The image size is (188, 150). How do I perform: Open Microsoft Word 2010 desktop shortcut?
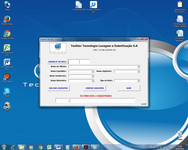7,64
